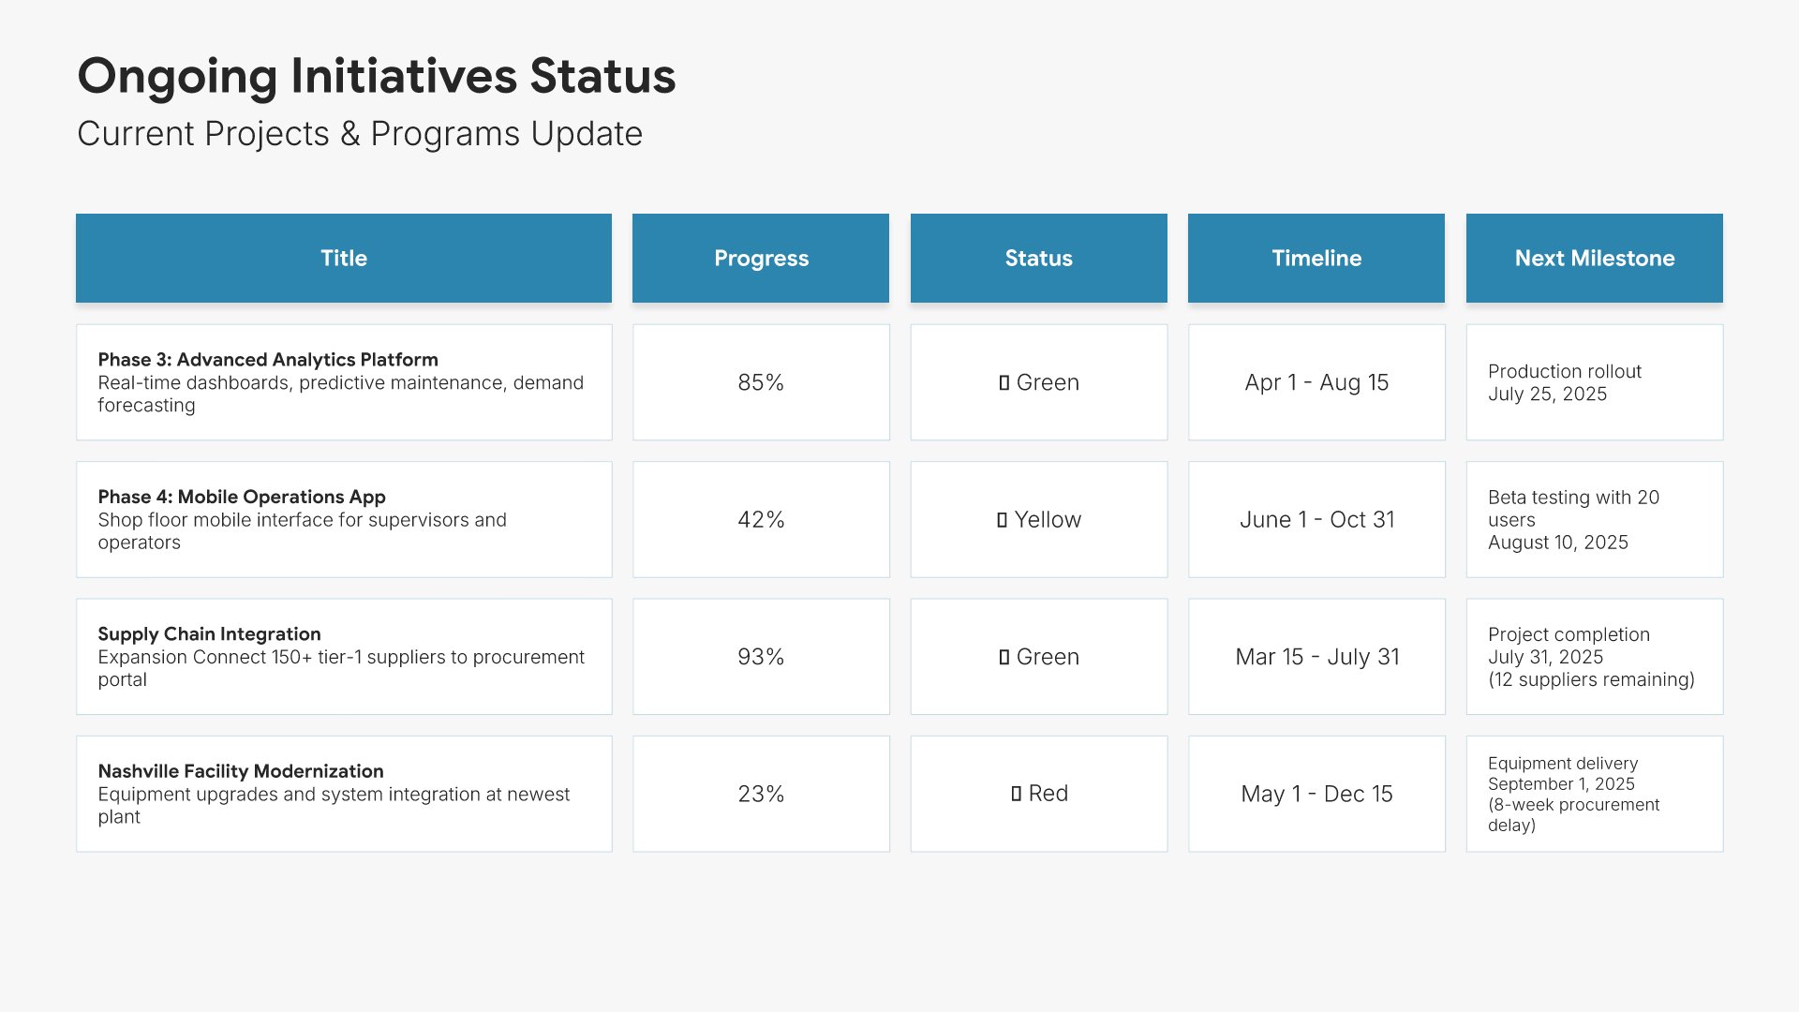Select the Next Milestone column header
Screen dimensions: 1799x1012
[1594, 258]
